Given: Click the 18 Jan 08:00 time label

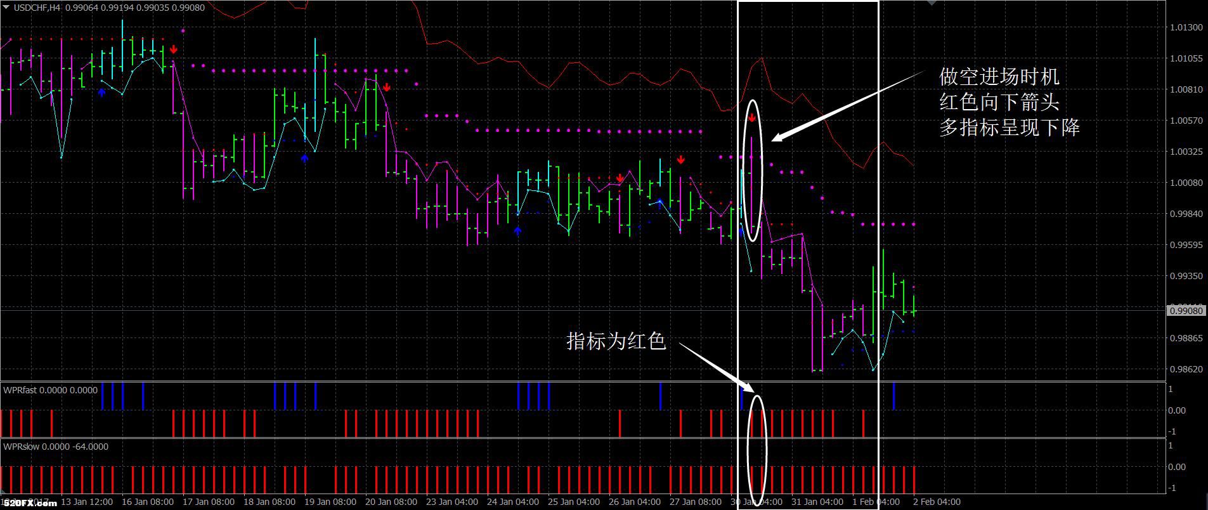Looking at the screenshot, I should click(x=270, y=502).
